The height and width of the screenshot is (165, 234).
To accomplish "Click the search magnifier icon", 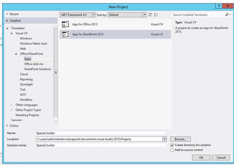I will click(227, 15).
